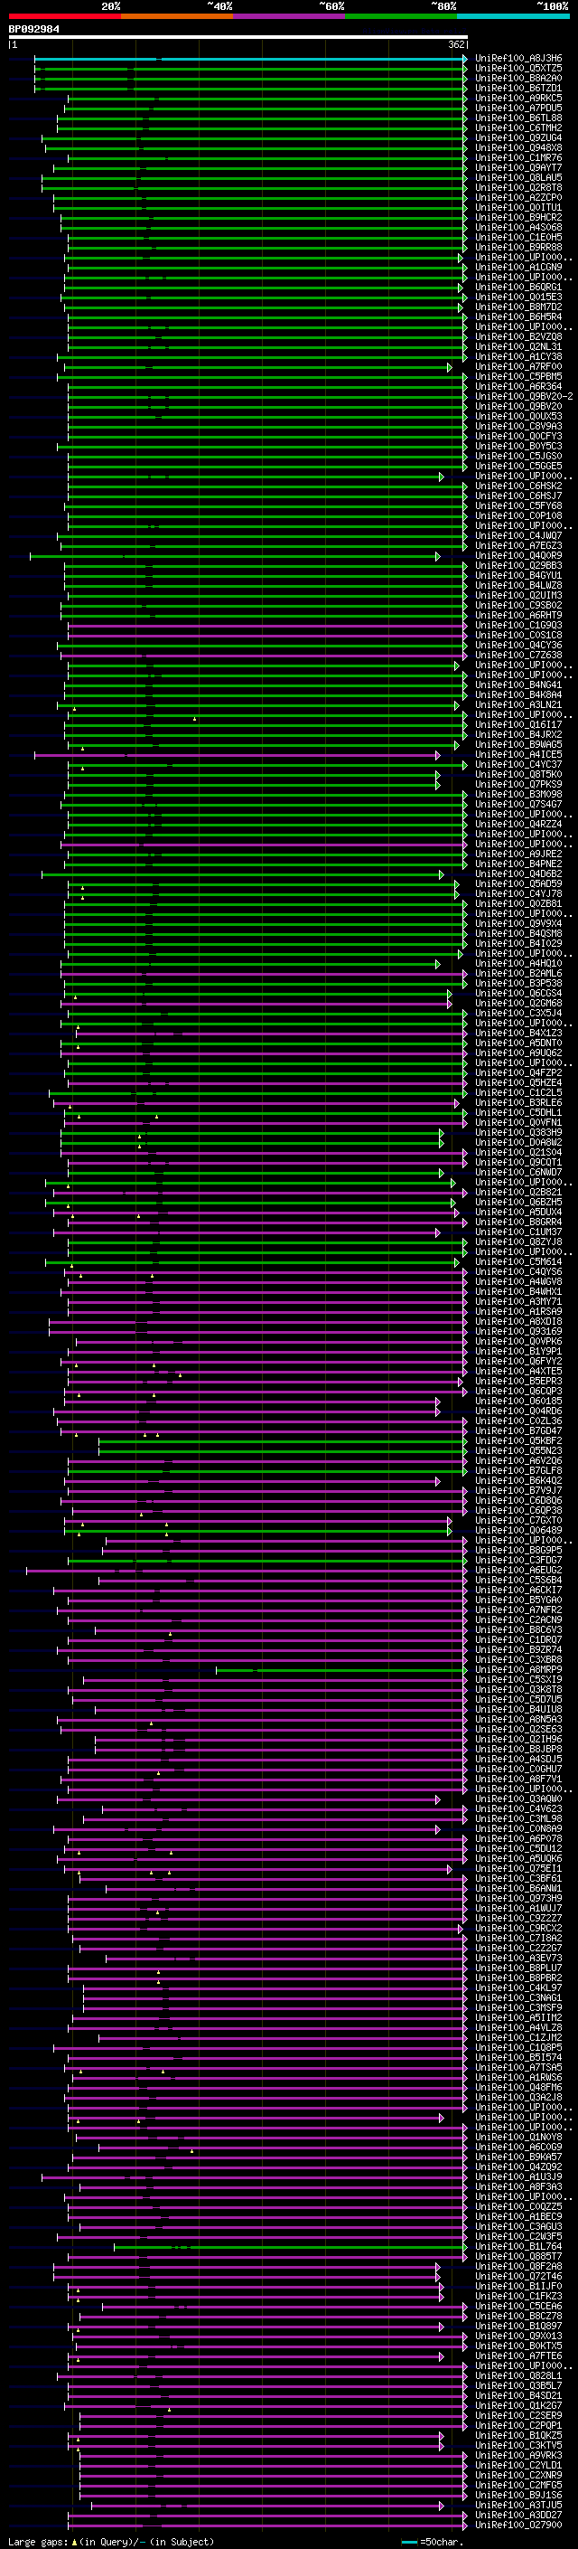Click the short green alignment bar for UniRef100_A8MRP9

click(x=342, y=1669)
